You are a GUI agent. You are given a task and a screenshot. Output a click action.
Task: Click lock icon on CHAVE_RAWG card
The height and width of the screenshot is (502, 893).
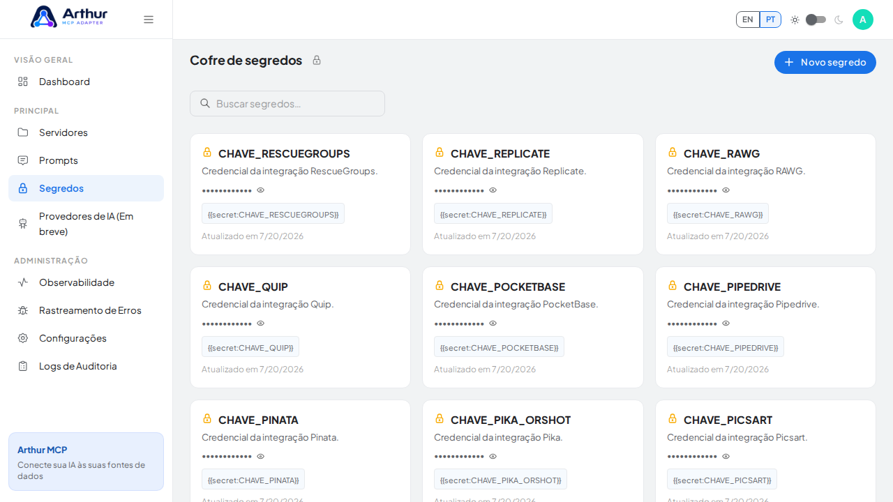point(673,152)
